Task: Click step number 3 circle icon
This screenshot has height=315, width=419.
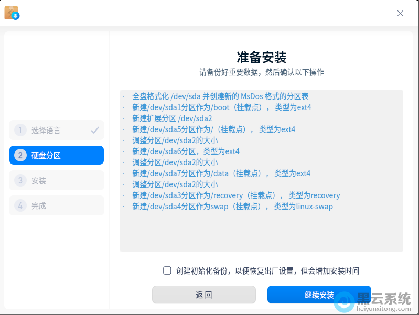Action: [x=20, y=180]
